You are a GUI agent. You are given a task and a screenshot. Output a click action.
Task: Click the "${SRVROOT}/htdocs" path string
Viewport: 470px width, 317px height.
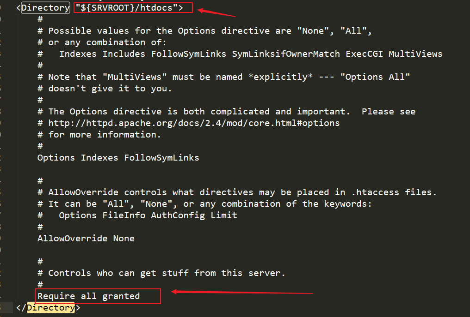click(x=126, y=7)
